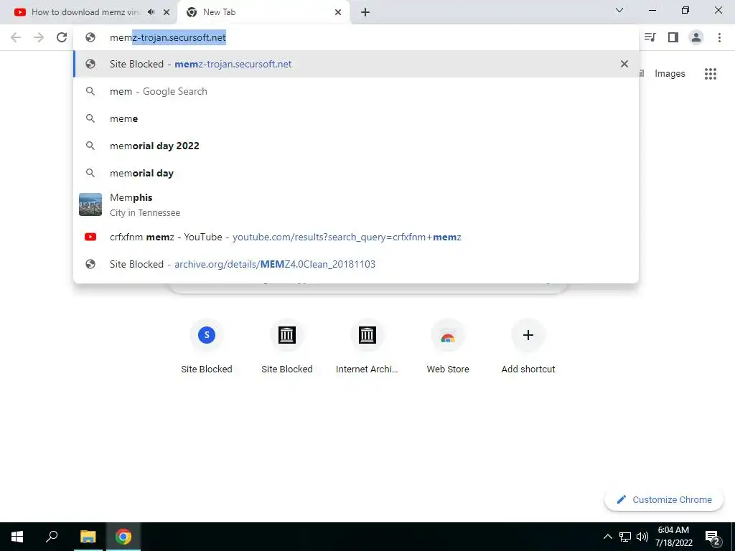Show hidden system tray icons
Image resolution: width=735 pixels, height=551 pixels.
point(607,537)
